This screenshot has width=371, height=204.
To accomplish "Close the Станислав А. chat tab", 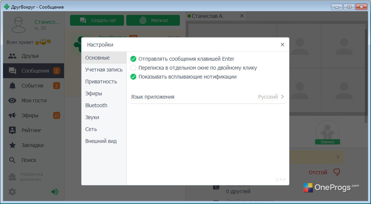I will [242, 16].
